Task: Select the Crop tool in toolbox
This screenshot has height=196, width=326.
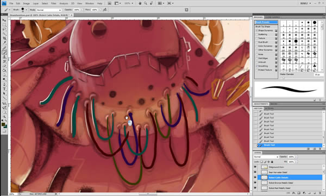Action: pos(4,39)
